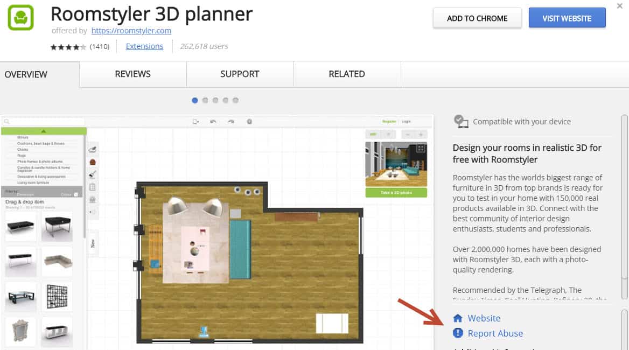Pick the black side table with metal legs
629x350 pixels.
57,227
